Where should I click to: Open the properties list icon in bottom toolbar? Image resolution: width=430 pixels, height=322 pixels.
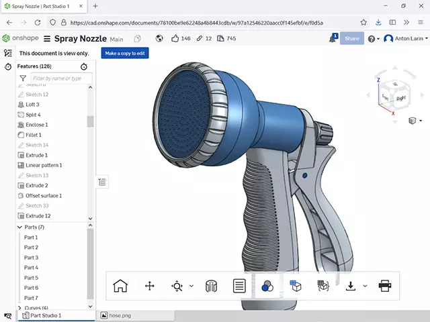(x=239, y=286)
